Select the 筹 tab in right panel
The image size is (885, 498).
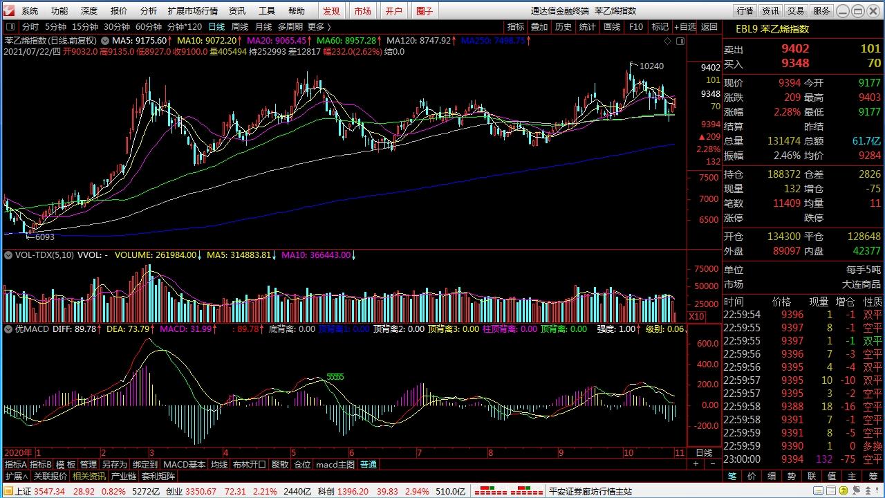pos(873,477)
